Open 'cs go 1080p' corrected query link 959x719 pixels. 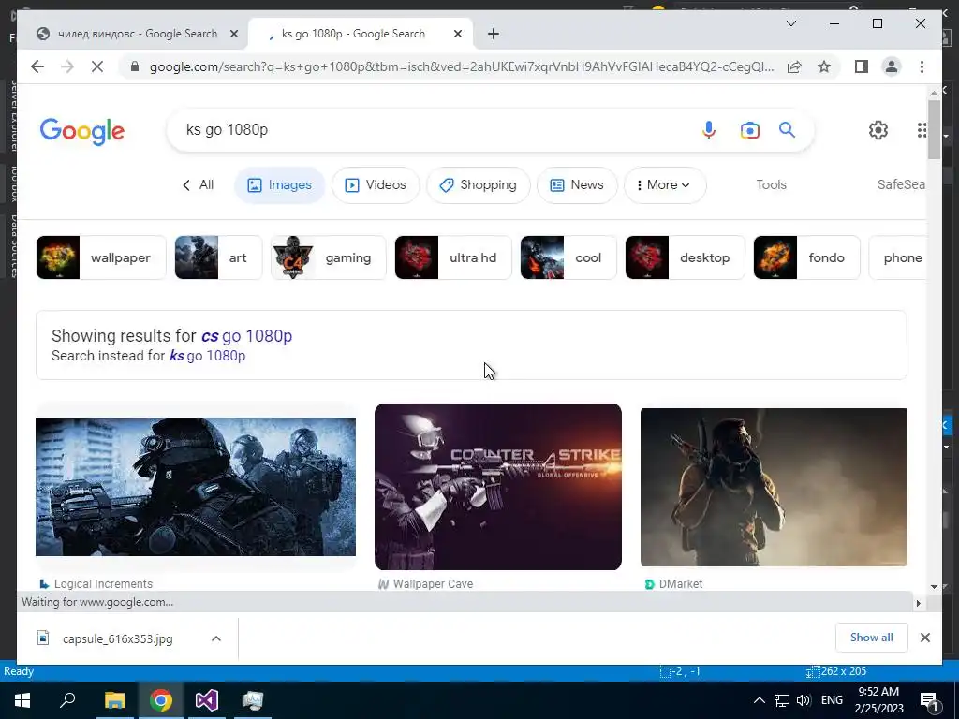pos(246,336)
